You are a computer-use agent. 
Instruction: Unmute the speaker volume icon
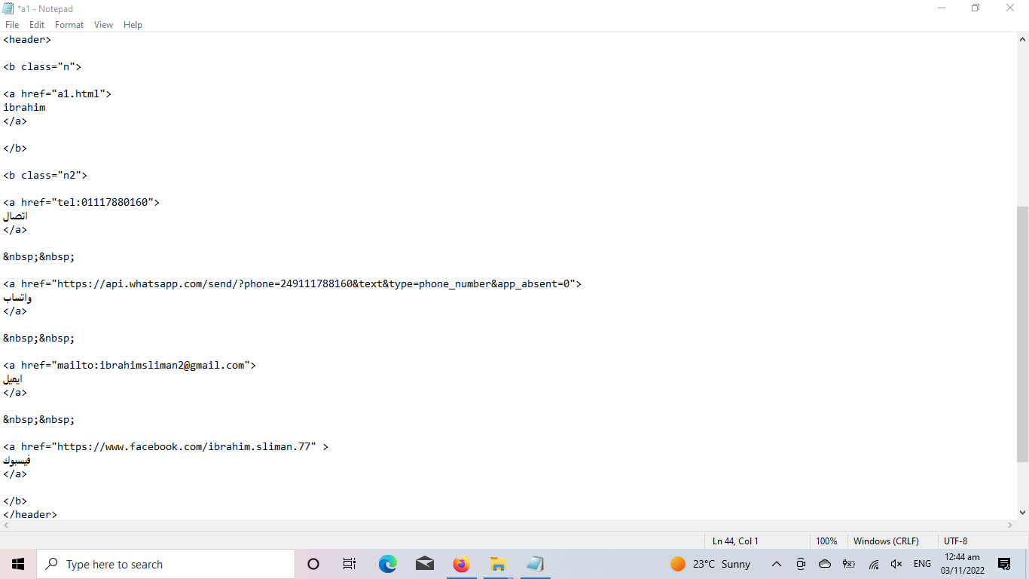(x=896, y=564)
